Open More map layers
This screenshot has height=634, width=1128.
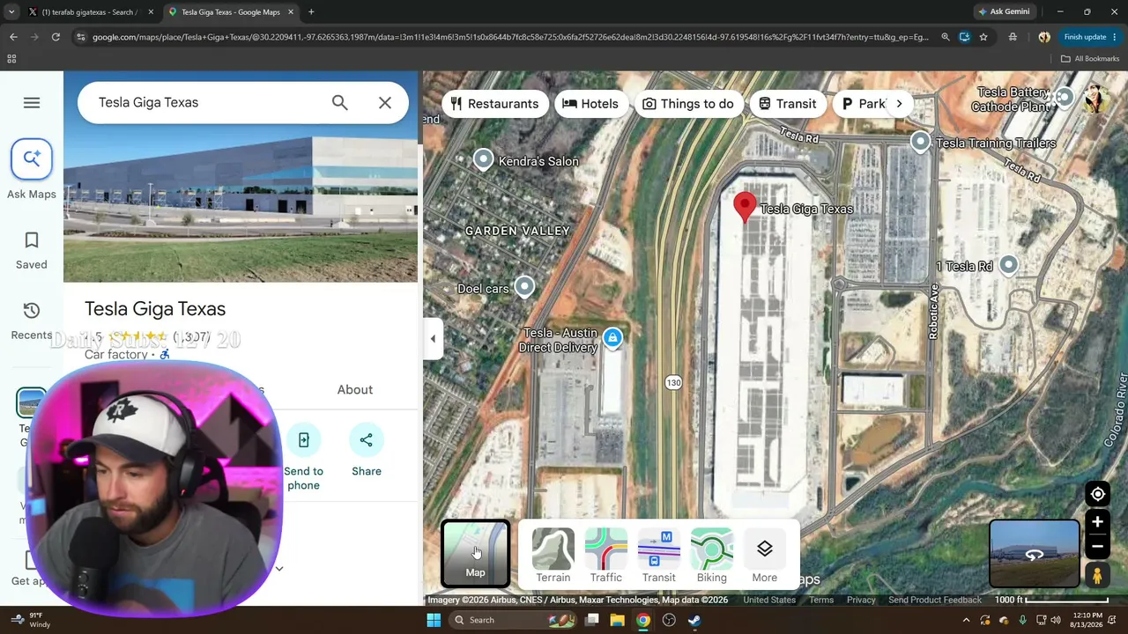(x=765, y=556)
